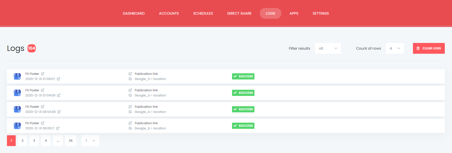Click Google My Business icon in 07:06:07 row
The width and height of the screenshot is (452, 153).
(17, 76)
